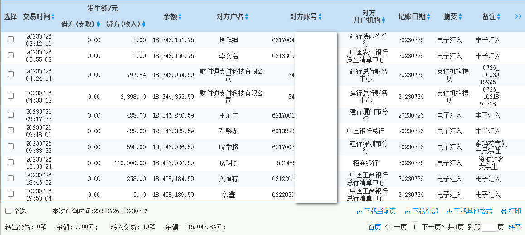The image size is (525, 235).
Task: Sort by 备注 column arrows
Action: tap(499, 16)
